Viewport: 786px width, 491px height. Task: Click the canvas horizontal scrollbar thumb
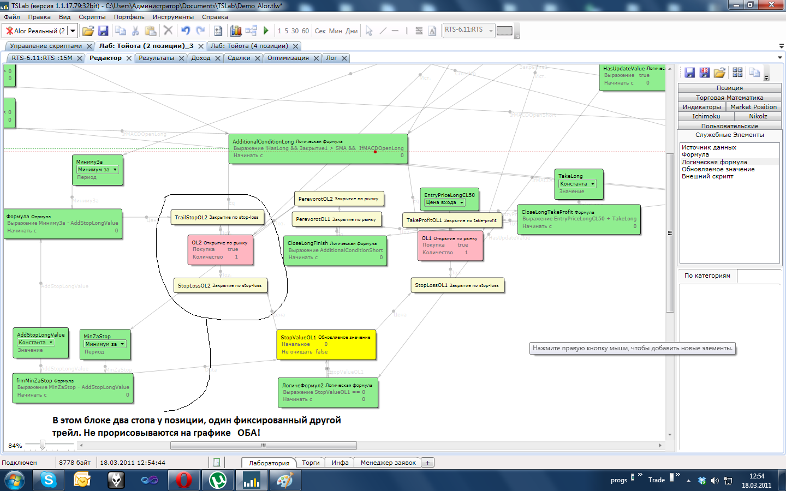pyautogui.click(x=264, y=445)
